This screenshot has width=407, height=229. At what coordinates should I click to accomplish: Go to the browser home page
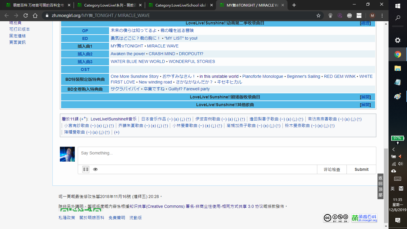pyautogui.click(x=35, y=16)
